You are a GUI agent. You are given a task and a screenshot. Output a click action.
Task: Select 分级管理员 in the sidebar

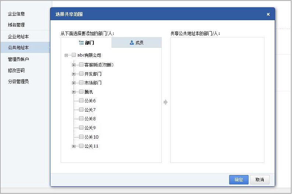click(x=18, y=81)
